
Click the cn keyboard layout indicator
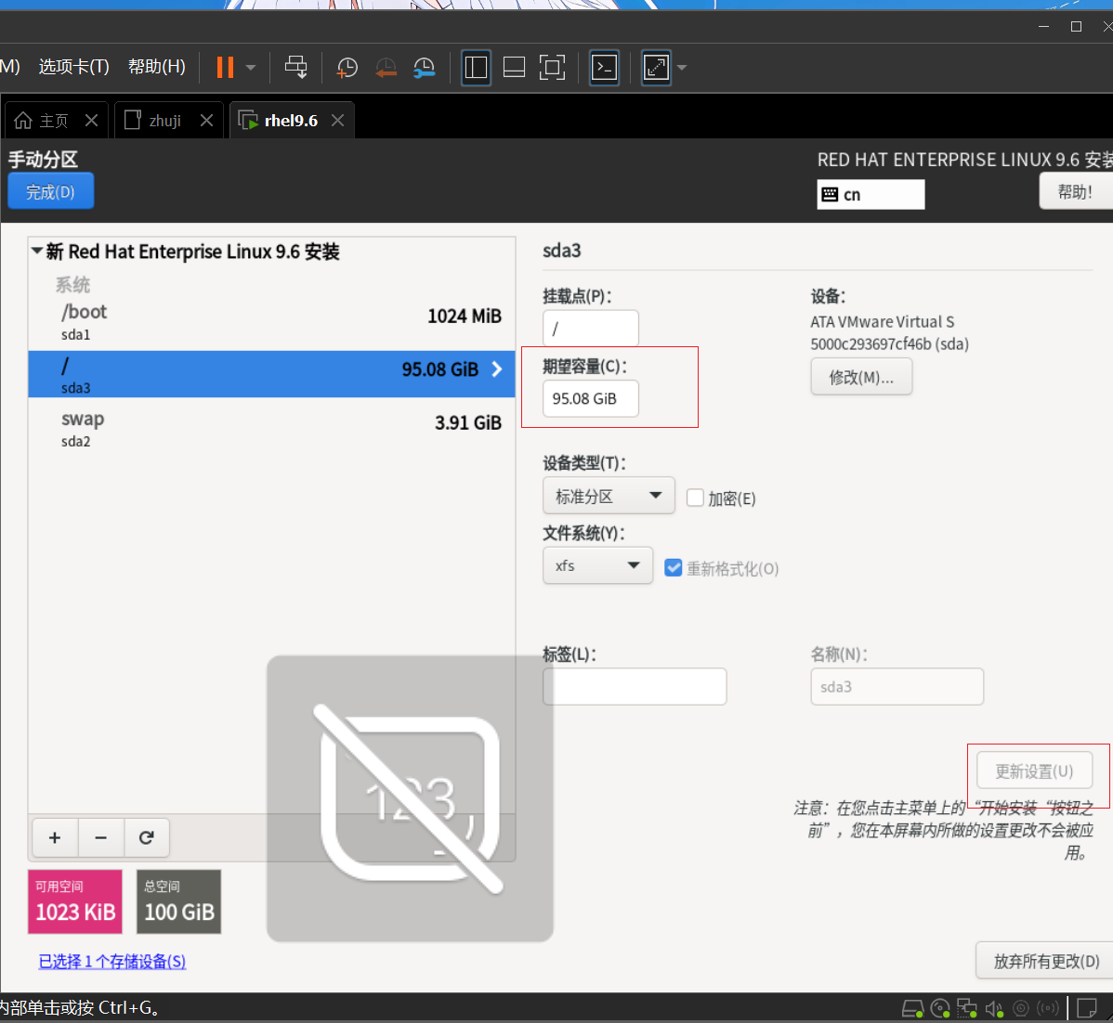871,194
